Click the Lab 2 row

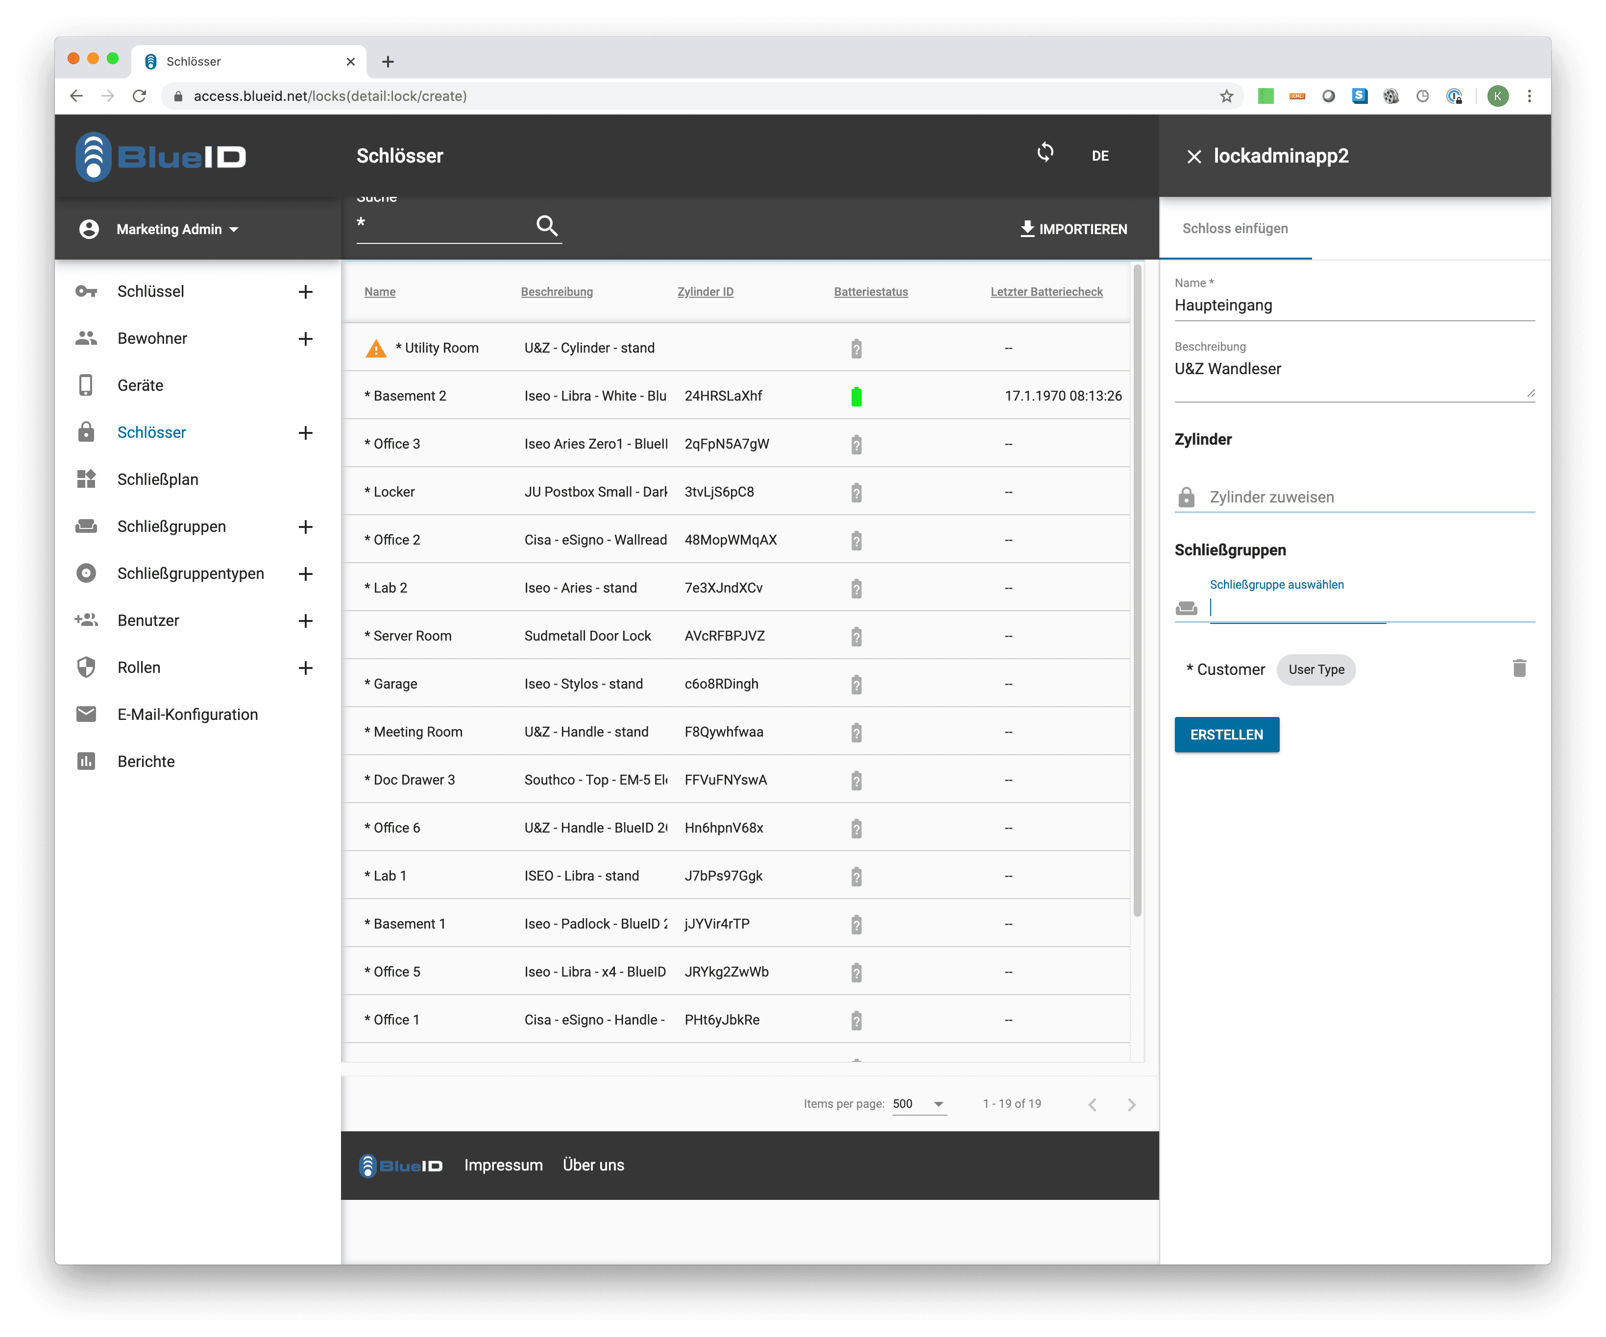736,588
